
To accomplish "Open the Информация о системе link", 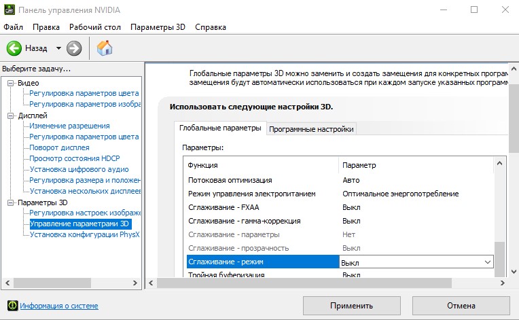I will pos(59,306).
